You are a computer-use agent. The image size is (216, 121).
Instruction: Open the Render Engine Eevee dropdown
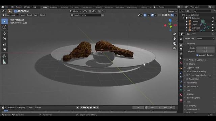[206, 39]
